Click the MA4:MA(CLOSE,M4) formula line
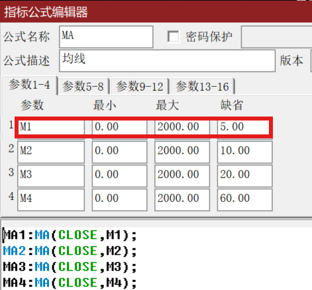 click(70, 283)
